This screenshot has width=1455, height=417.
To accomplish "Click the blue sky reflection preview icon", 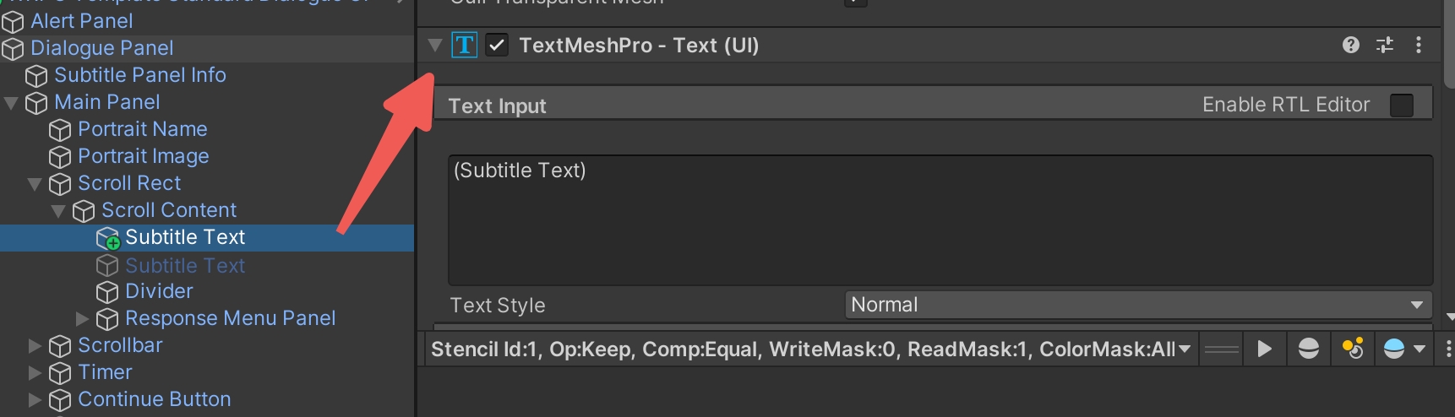I will click(1394, 349).
